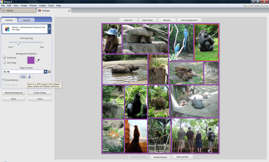Click the Select All button
Screen dimensions: 269x162
pos(128,20)
